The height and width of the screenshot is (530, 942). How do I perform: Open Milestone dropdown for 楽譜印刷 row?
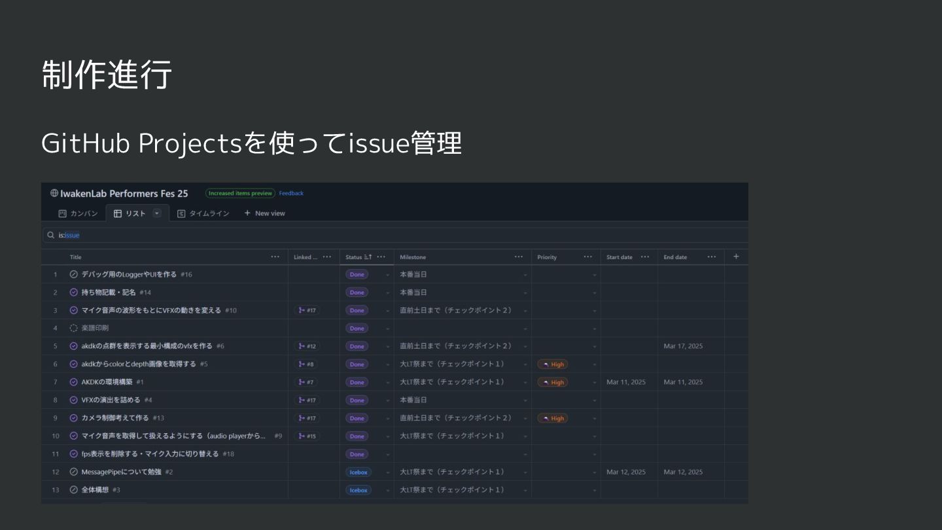(x=525, y=328)
